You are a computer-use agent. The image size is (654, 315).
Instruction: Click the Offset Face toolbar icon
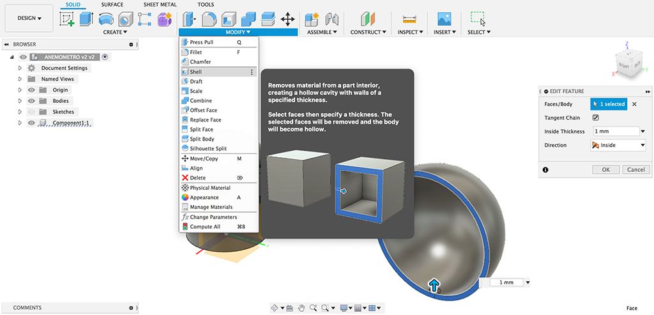268,19
